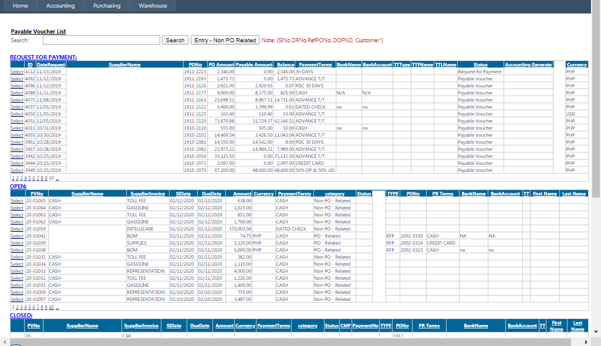The height and width of the screenshot is (346, 601).
Task: Click the Search text field
Action: coord(101,40)
